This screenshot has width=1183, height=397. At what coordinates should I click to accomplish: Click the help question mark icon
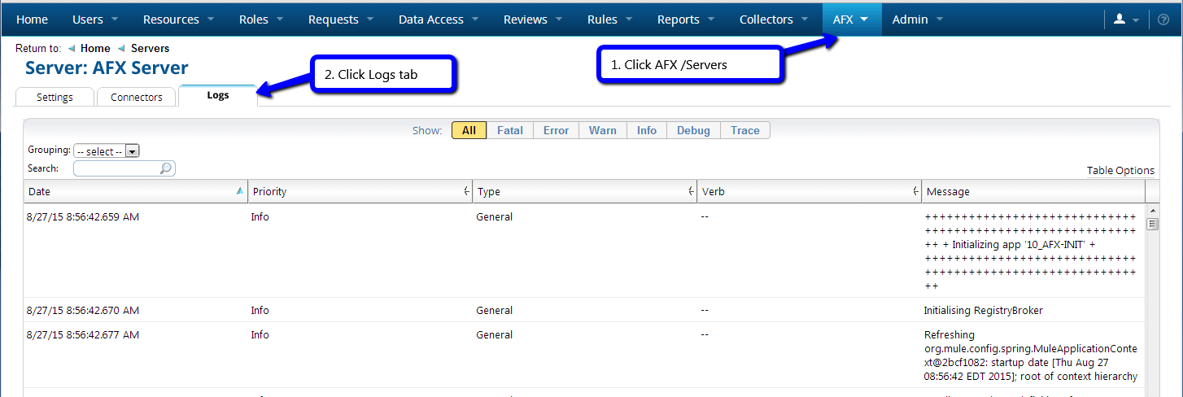1163,20
